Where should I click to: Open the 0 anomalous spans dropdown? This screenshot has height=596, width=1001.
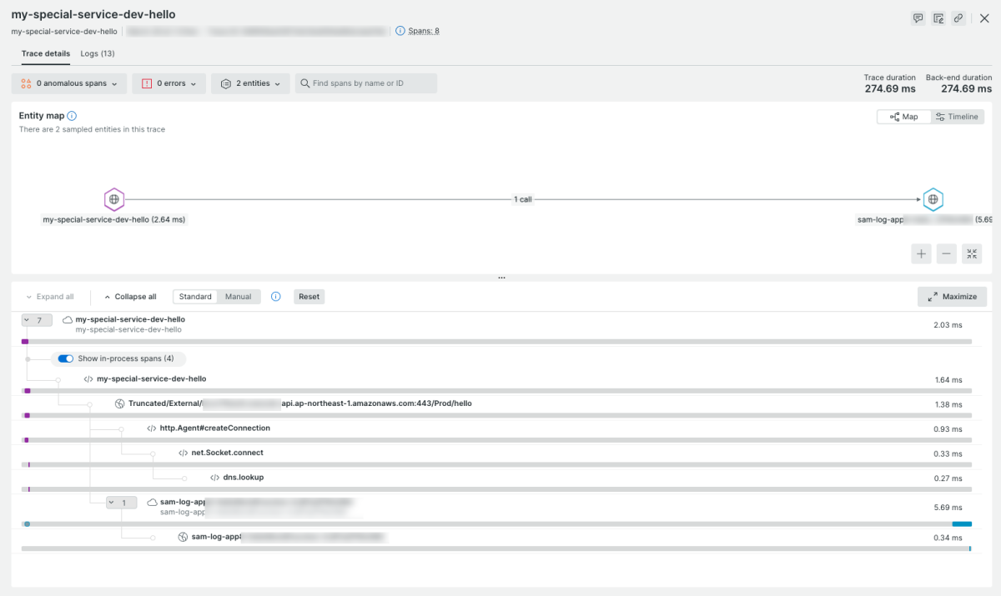[69, 83]
